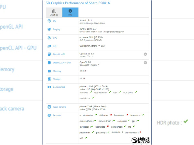Click 'Qualcomm Adreno 512' GPU value
The width and height of the screenshot is (194, 145).
[92, 46]
